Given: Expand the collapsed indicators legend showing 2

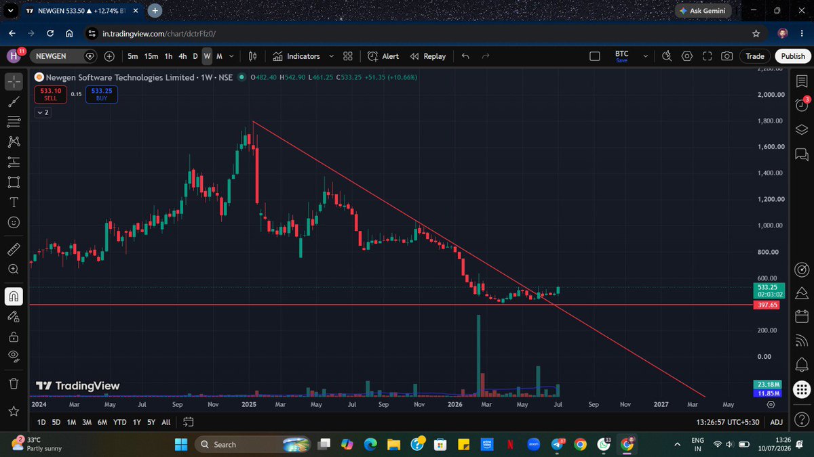Looking at the screenshot, I should [43, 112].
